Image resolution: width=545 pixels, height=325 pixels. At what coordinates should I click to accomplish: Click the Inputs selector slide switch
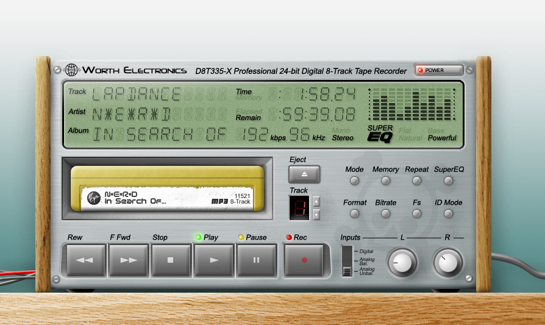point(347,261)
